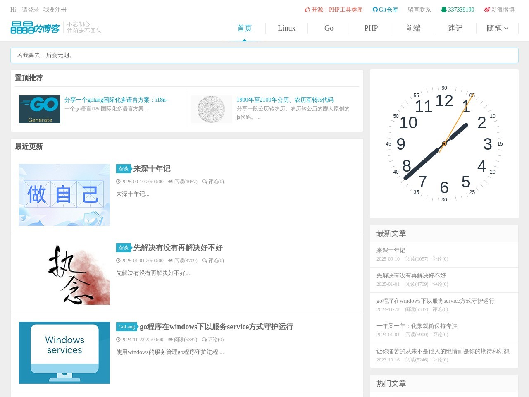Open the PHP工具类库 open-source link
The width and height of the screenshot is (529, 397).
coord(334,10)
